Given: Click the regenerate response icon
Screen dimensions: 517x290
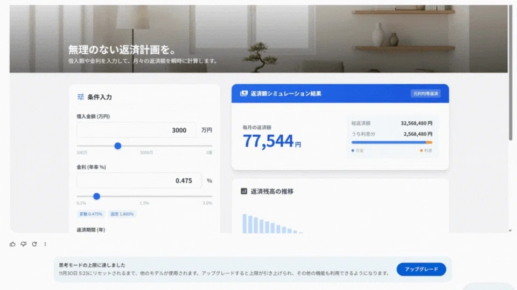Looking at the screenshot, I should (34, 244).
